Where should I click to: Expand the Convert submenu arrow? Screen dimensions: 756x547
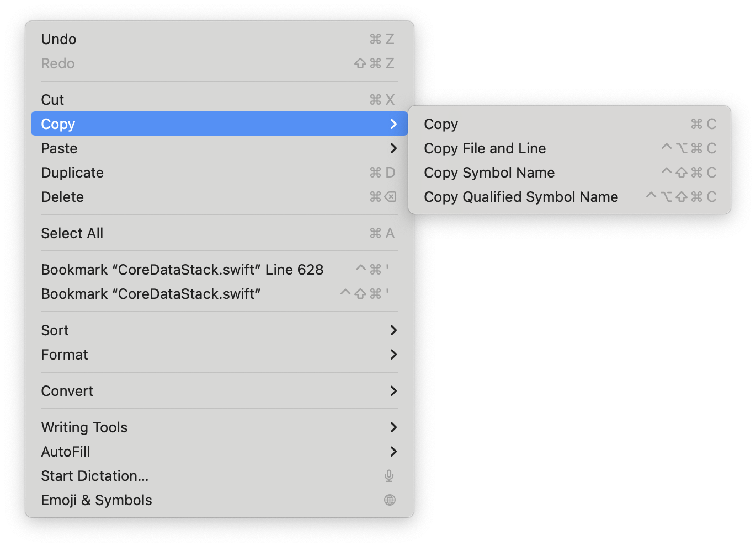(393, 391)
